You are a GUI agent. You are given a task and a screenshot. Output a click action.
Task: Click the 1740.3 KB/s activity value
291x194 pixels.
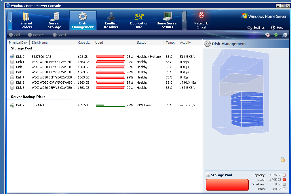[188, 83]
